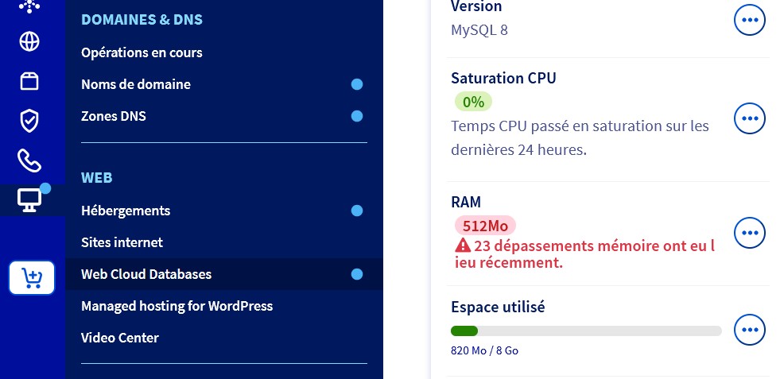Open Video Center
Screen dimensions: 784x379
tap(120, 338)
